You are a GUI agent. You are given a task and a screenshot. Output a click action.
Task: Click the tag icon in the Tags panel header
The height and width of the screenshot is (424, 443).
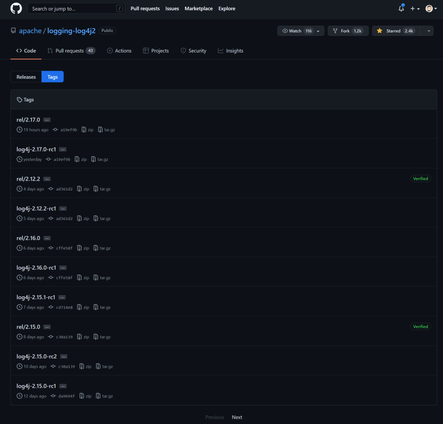19,99
